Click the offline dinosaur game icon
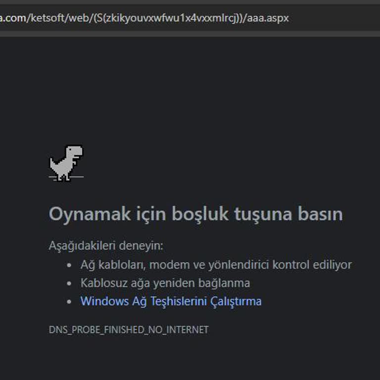Viewport: 380px width, 380px height. (66, 163)
